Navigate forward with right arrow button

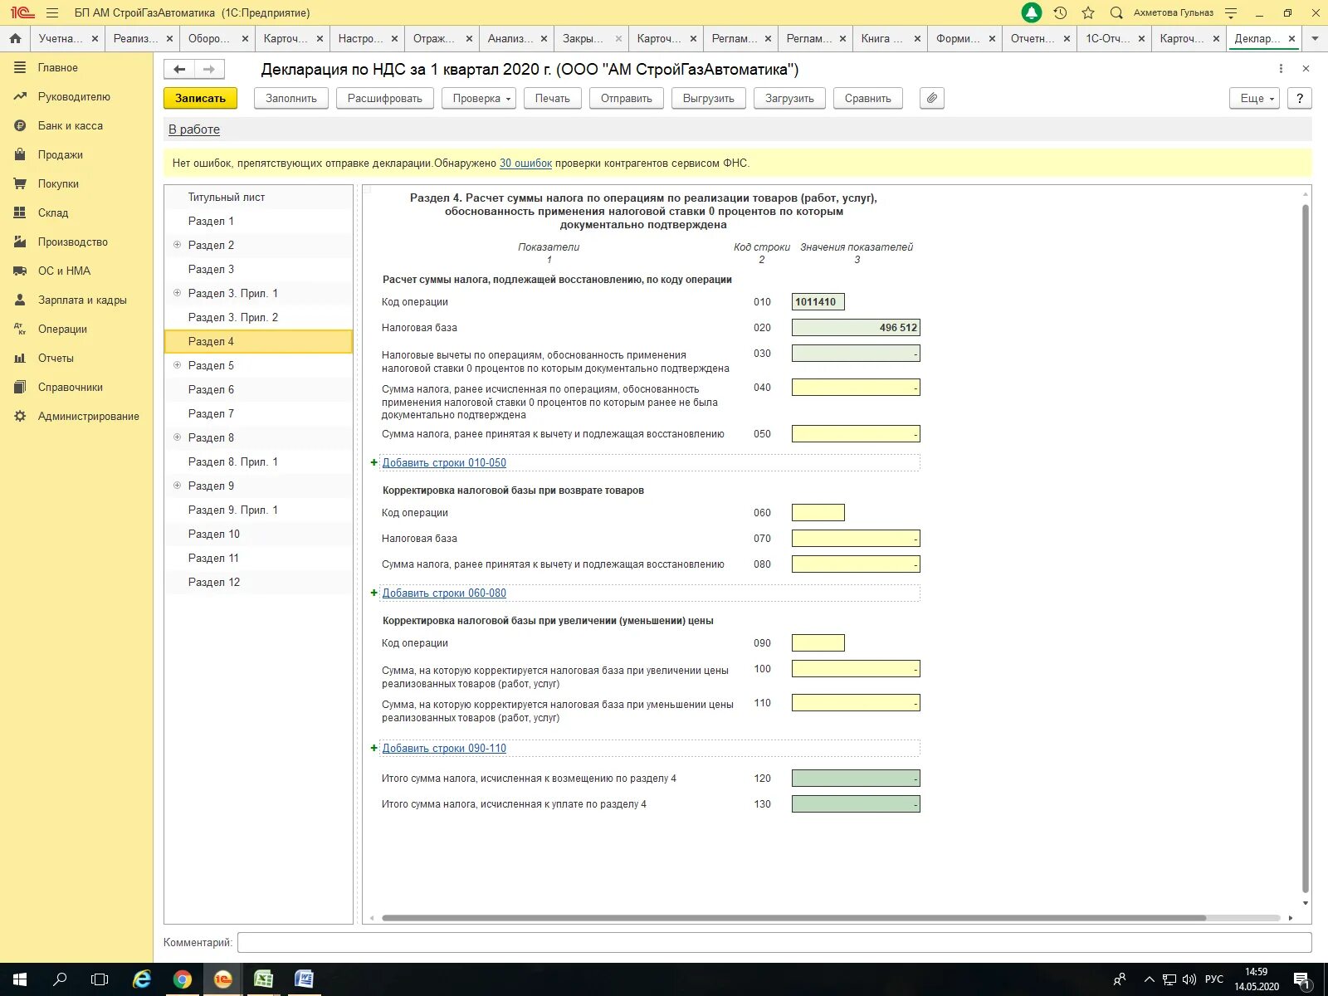click(209, 69)
